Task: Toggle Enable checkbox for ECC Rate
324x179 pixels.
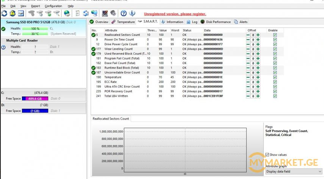Action: coord(275,82)
